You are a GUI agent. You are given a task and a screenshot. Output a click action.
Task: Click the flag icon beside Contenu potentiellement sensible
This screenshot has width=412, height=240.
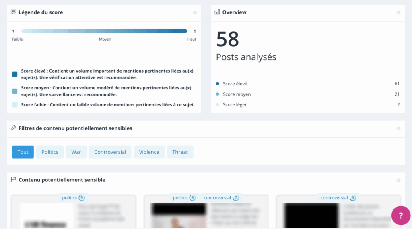point(14,180)
